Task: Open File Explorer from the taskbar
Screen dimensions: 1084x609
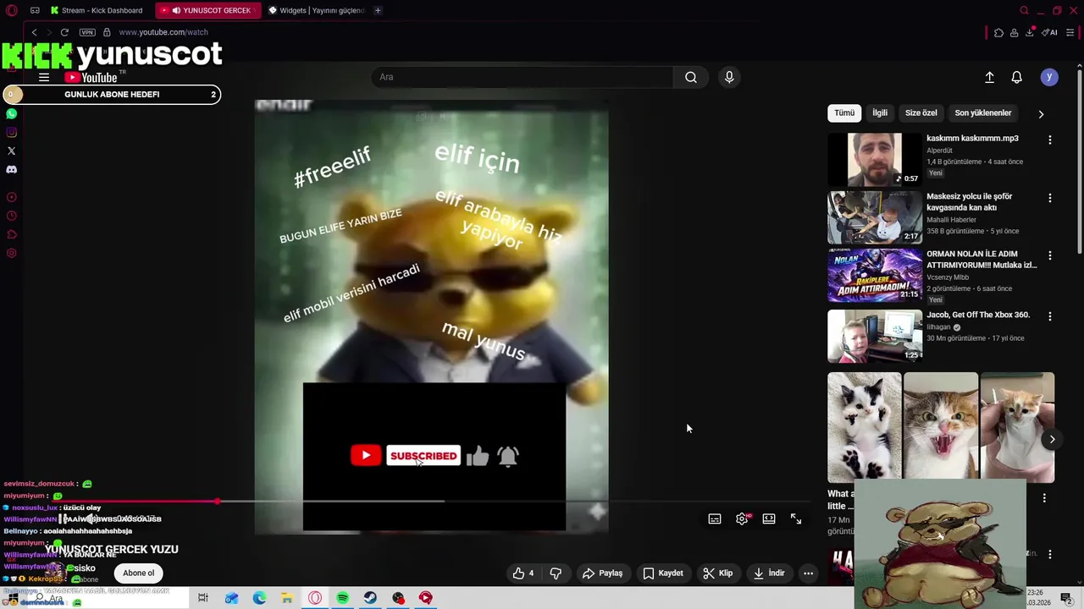Action: 287,598
